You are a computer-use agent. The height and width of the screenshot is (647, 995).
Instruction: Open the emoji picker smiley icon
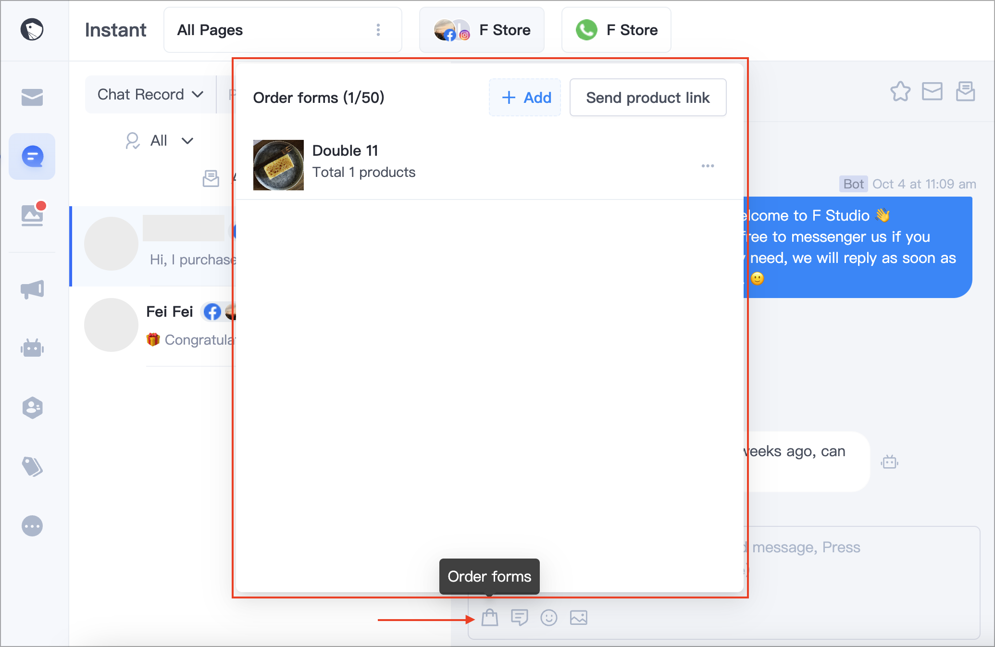coord(549,618)
